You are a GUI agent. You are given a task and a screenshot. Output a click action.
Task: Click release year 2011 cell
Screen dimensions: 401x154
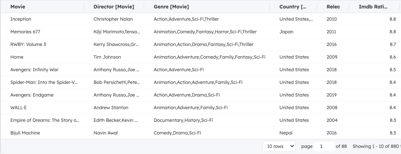pos(332,32)
